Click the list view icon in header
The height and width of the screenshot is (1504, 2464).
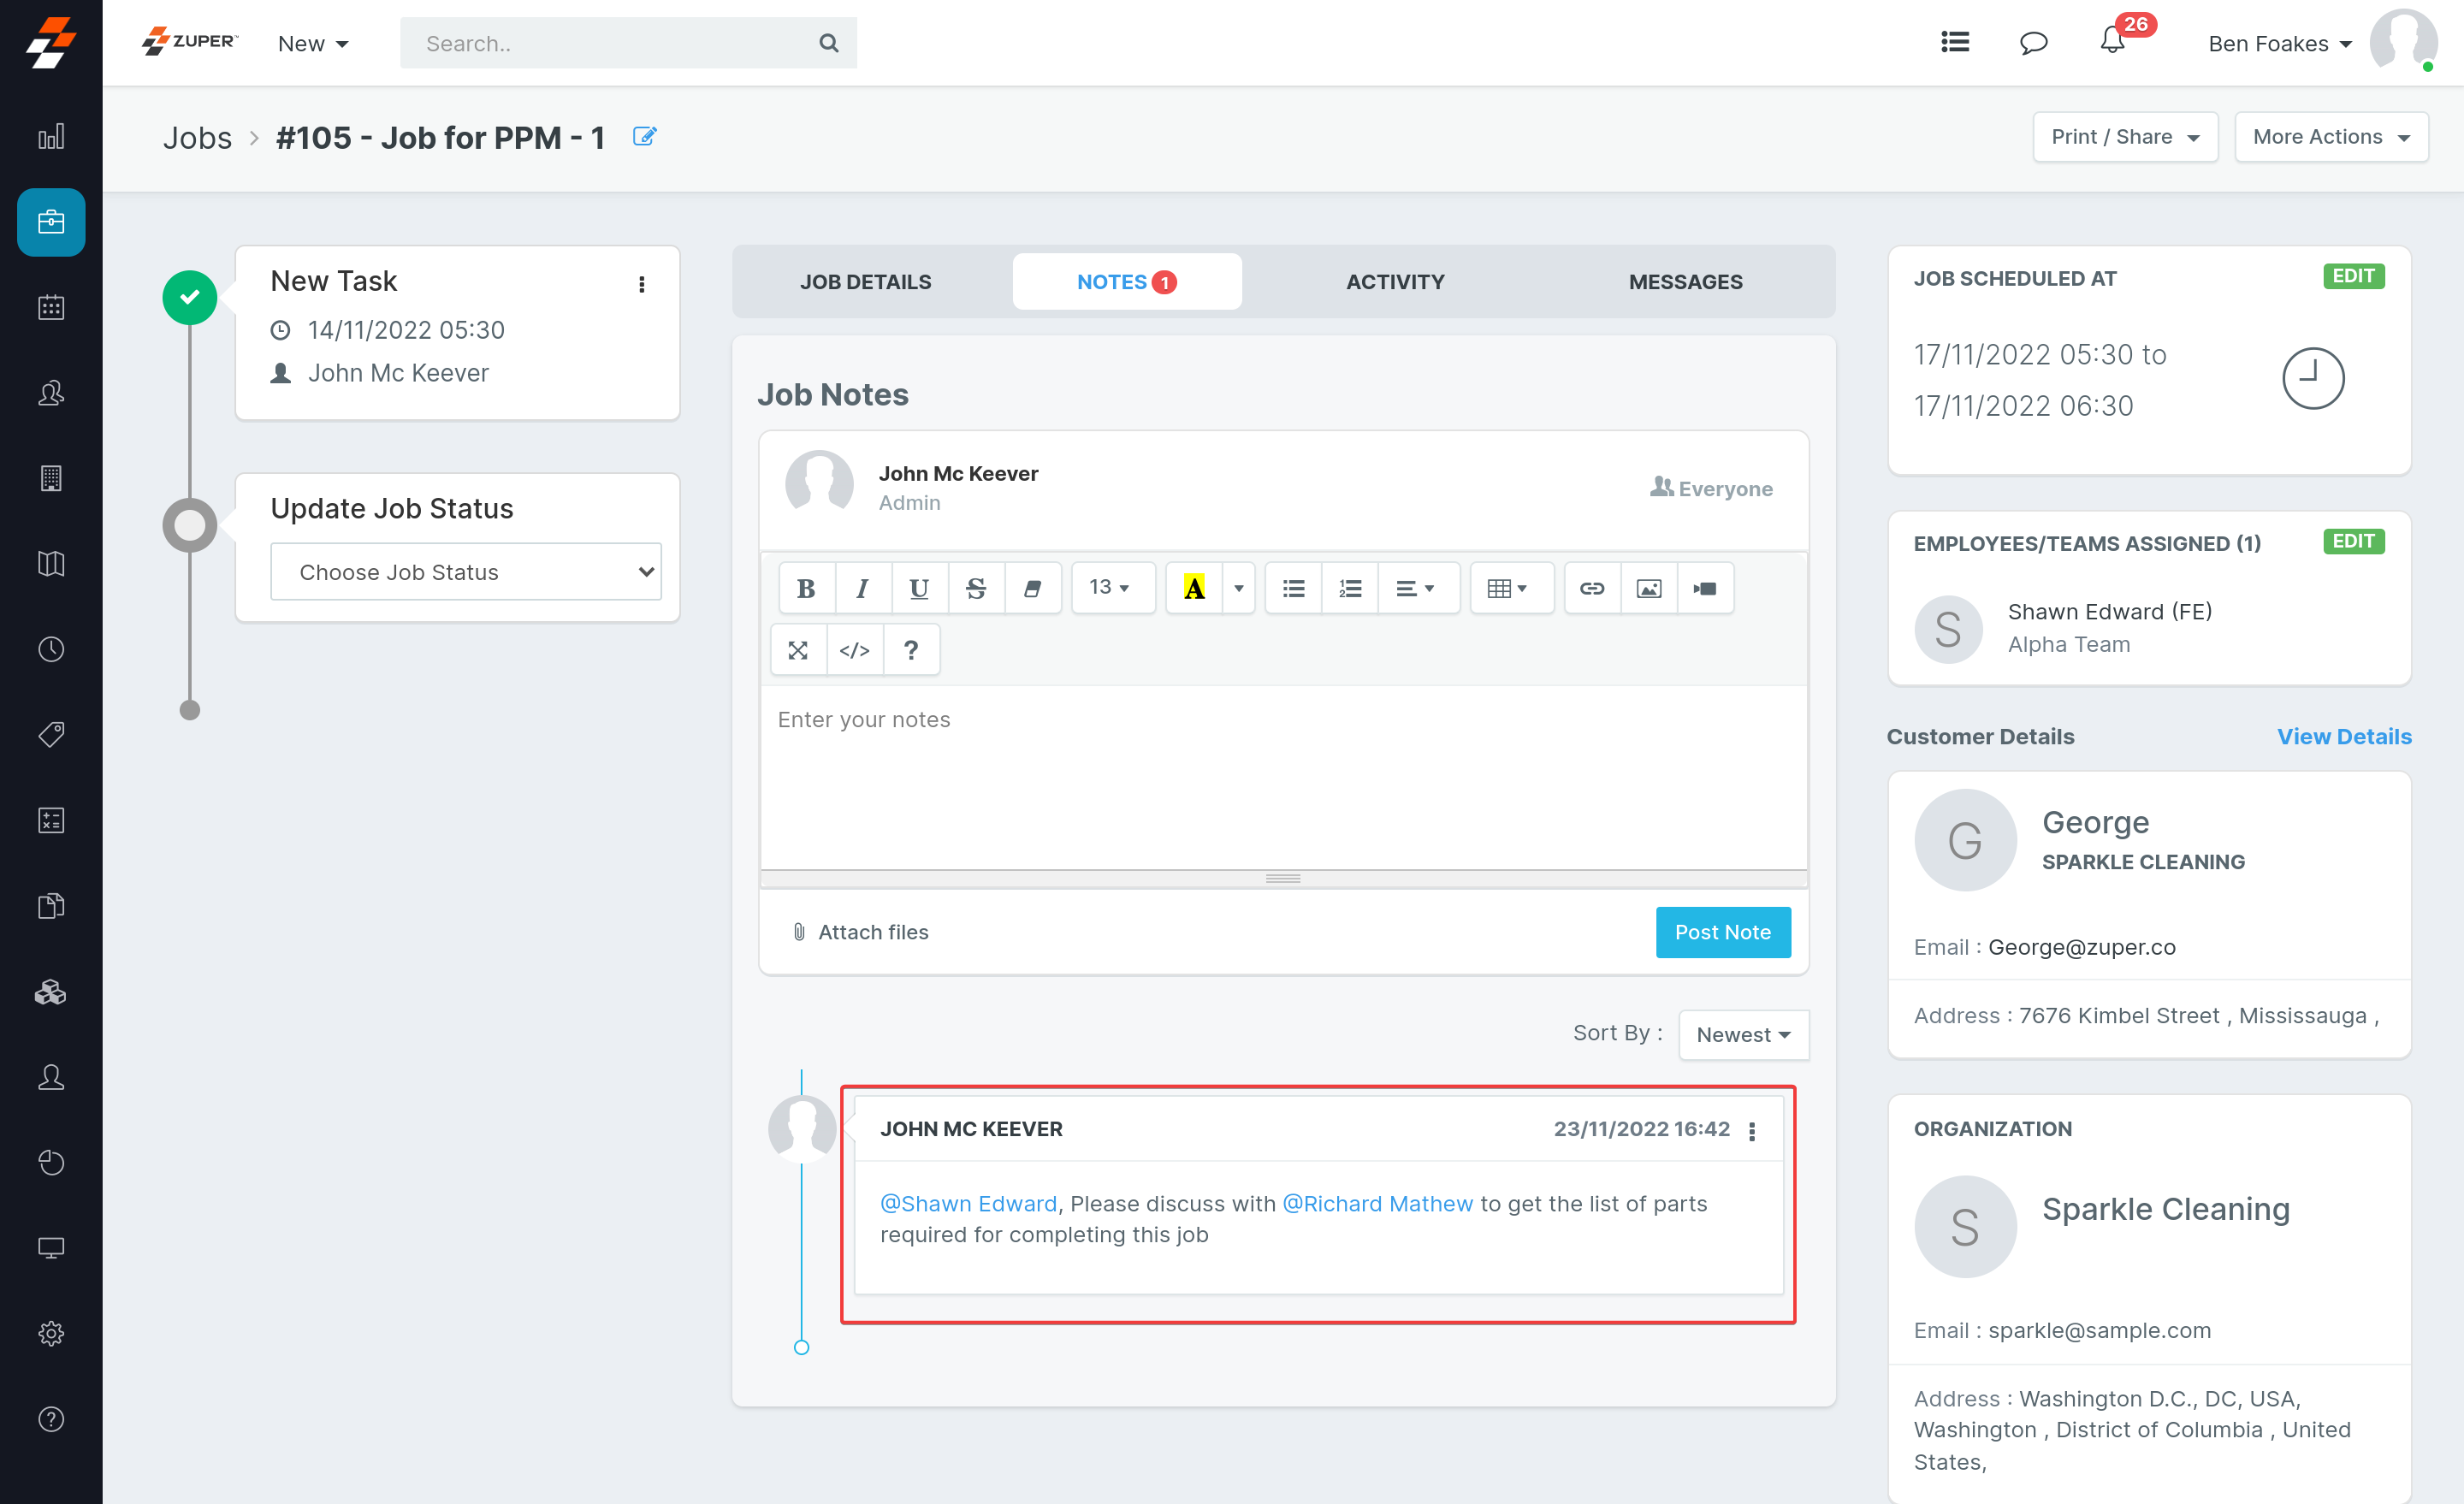pos(1955,42)
